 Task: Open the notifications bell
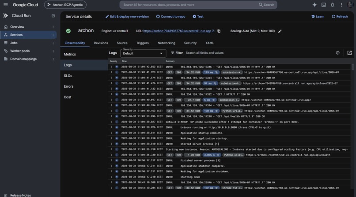coord(333,5)
